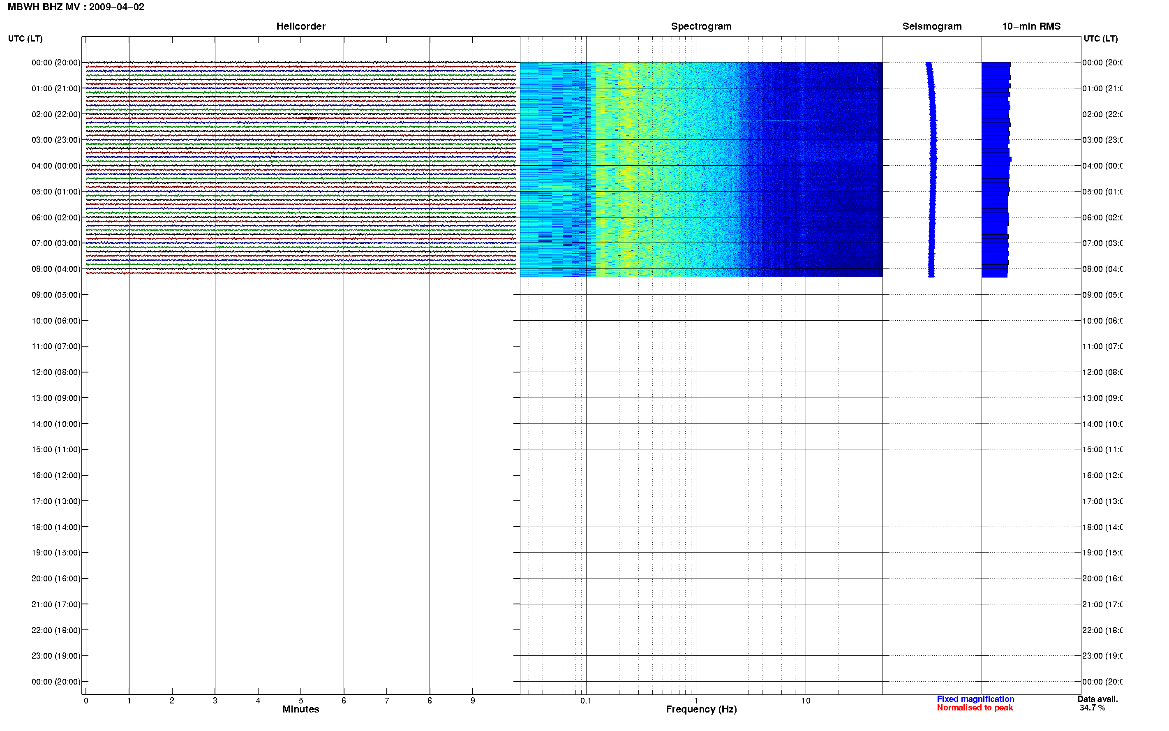
Task: Click the left 11:00 (07:00) time label
Action: pos(56,347)
